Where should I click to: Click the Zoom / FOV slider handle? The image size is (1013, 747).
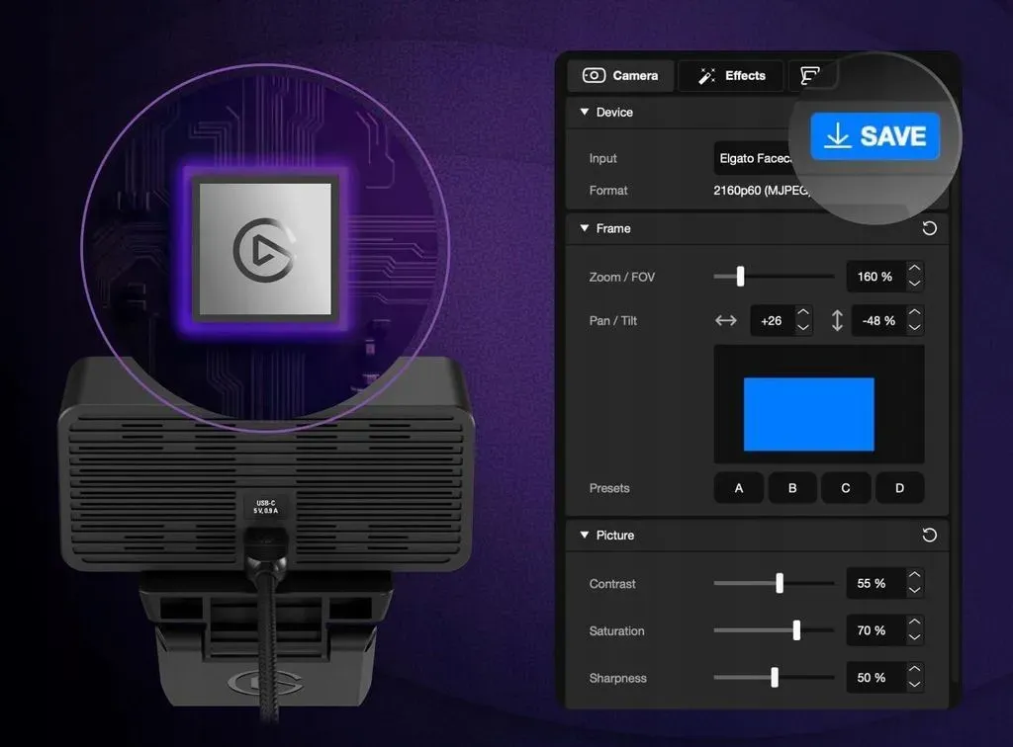click(740, 276)
